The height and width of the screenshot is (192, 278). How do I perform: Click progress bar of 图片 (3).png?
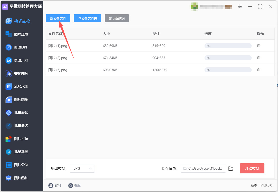pos(228,70)
